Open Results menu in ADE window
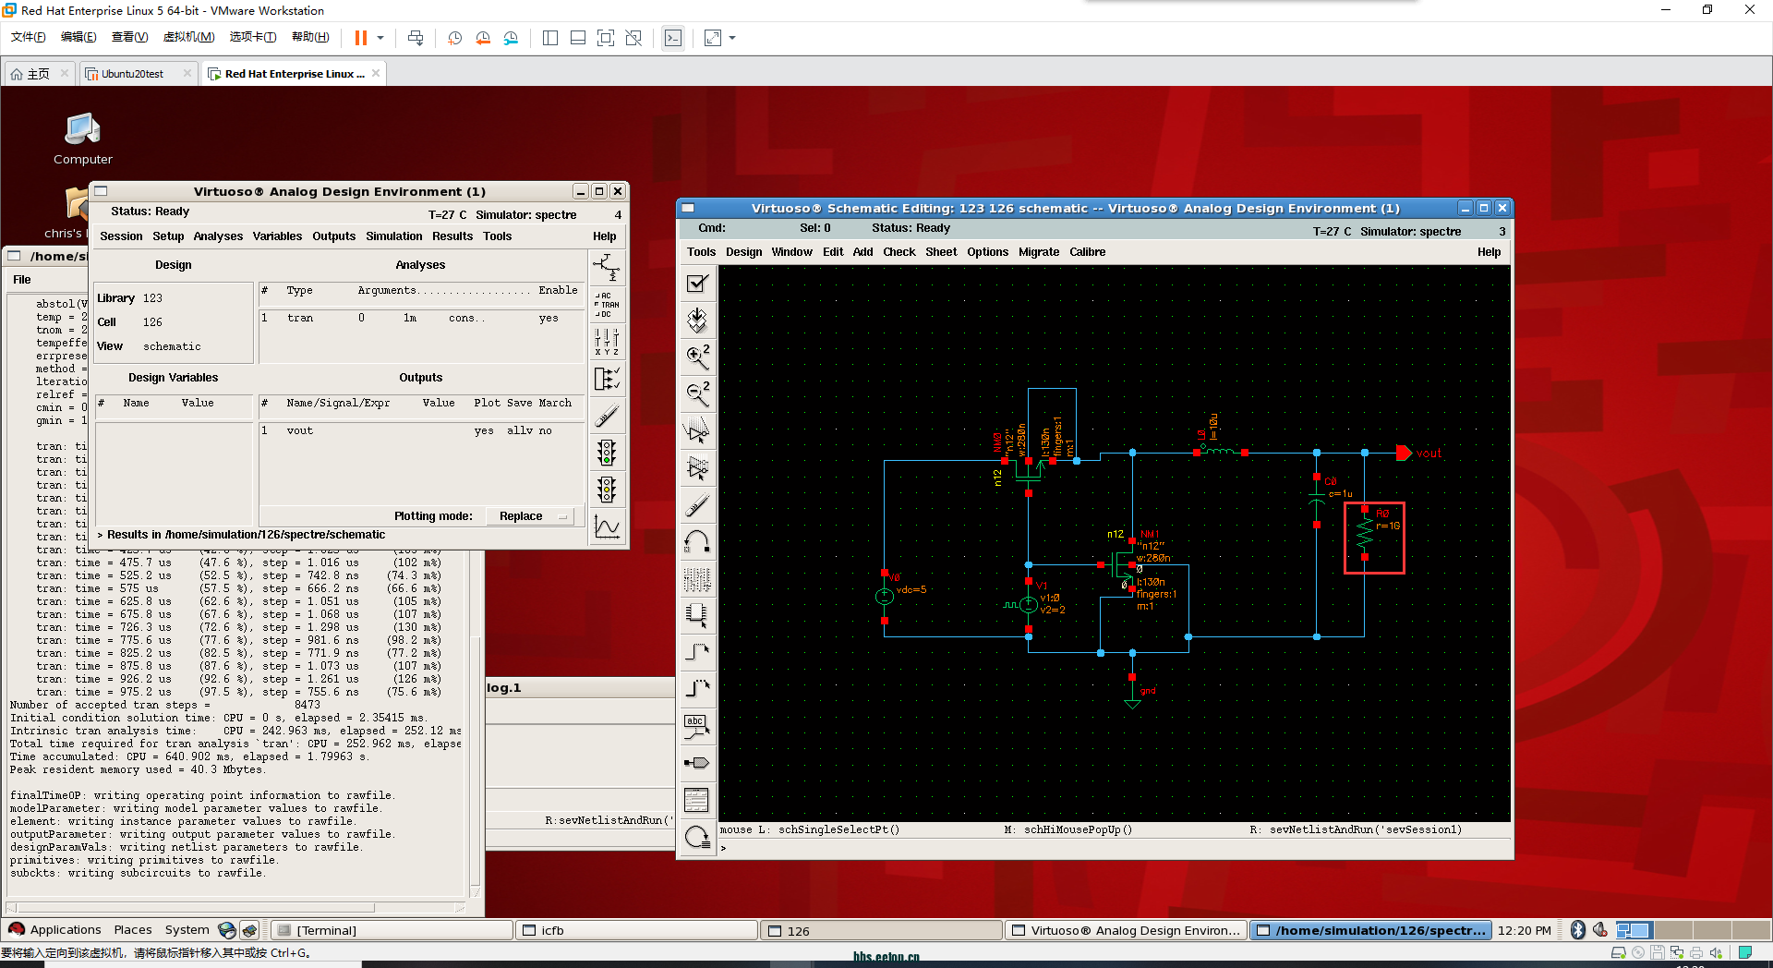The height and width of the screenshot is (968, 1773). [x=452, y=236]
